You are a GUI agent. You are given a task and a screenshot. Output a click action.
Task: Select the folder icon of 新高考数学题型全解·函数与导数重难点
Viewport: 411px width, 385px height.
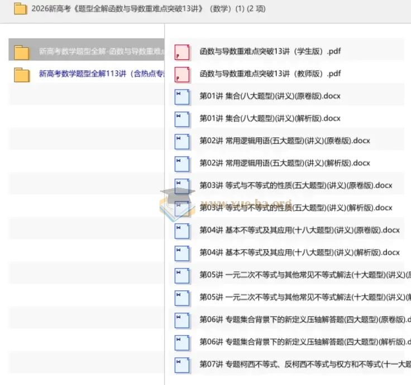coord(22,52)
